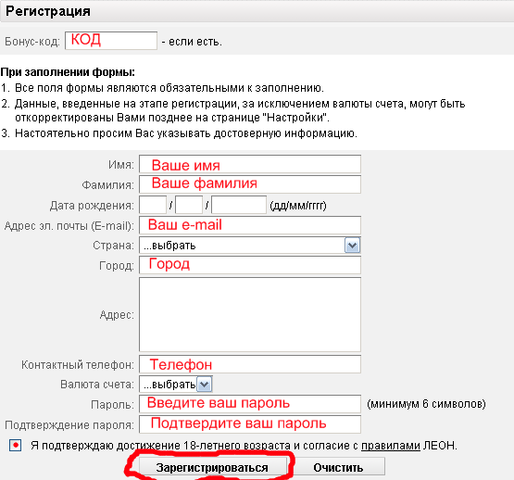
Task: Click the birth day (дд) field
Action: 153,205
